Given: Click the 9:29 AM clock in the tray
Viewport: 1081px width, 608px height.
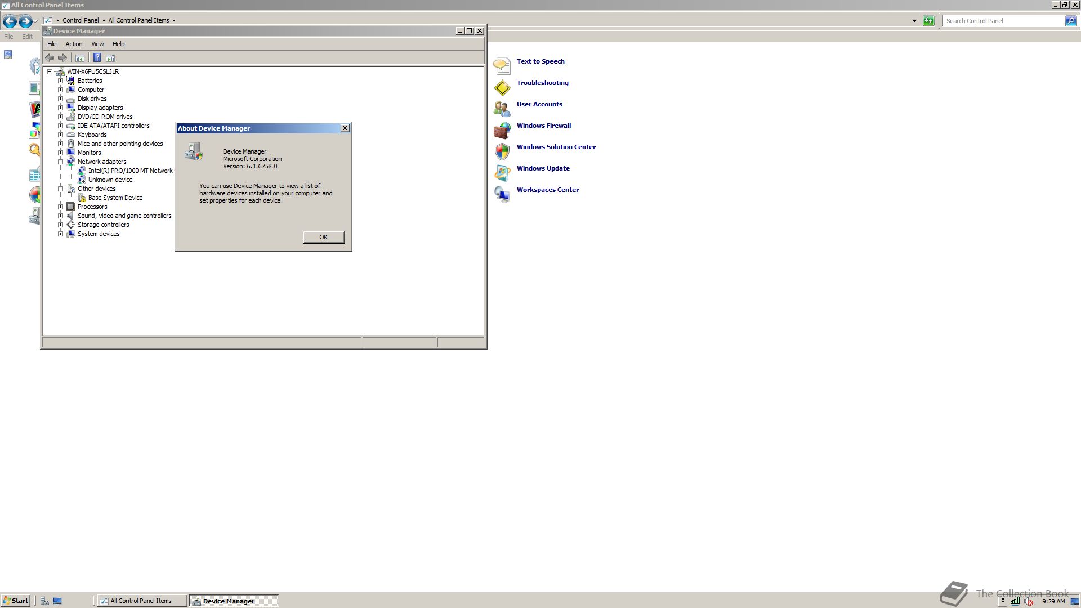Looking at the screenshot, I should [1053, 601].
